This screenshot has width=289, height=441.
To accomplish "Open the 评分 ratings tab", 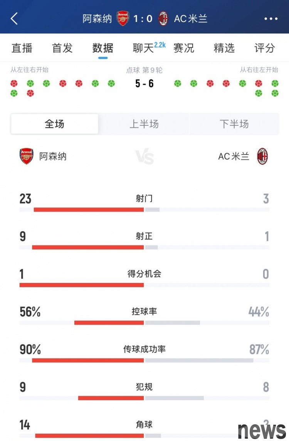I will (265, 48).
